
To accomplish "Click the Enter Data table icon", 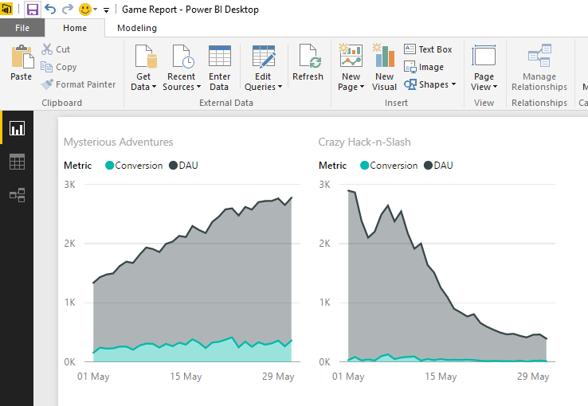I will 220,57.
